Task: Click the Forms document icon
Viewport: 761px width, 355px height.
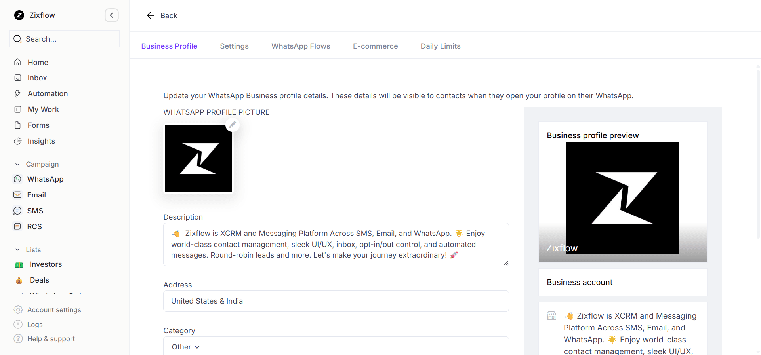Action: 17,125
